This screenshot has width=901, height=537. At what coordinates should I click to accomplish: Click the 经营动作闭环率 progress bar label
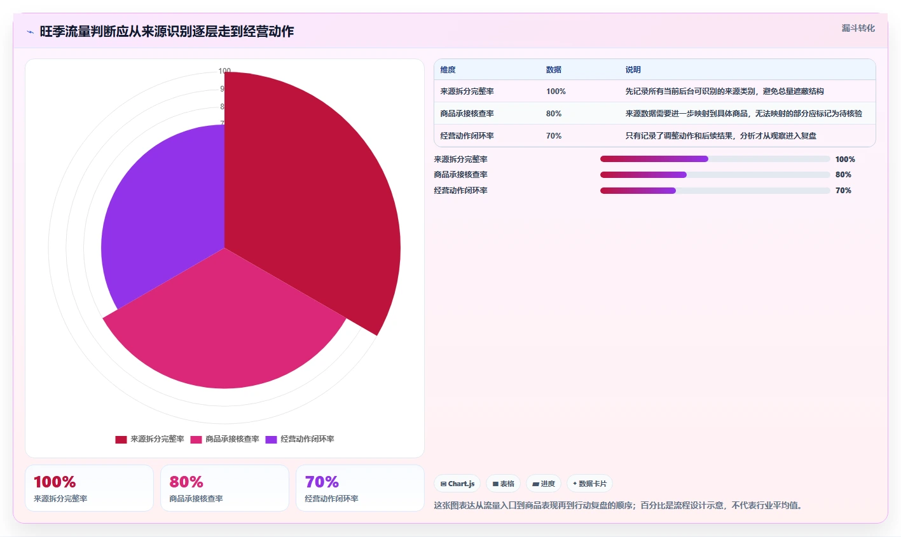click(x=461, y=191)
